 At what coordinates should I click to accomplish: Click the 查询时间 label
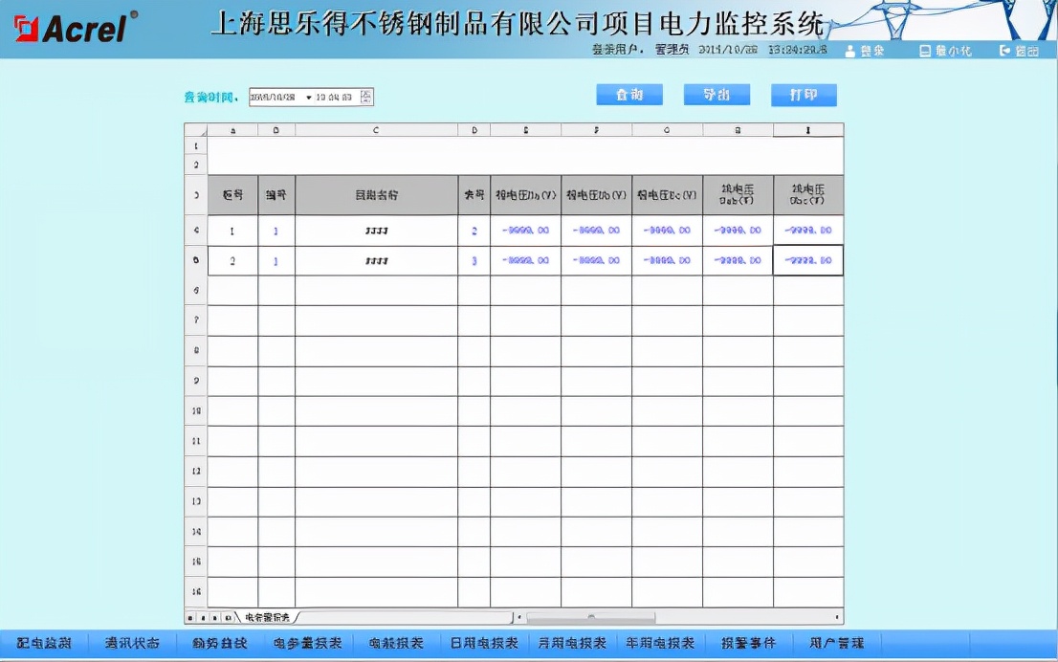211,98
